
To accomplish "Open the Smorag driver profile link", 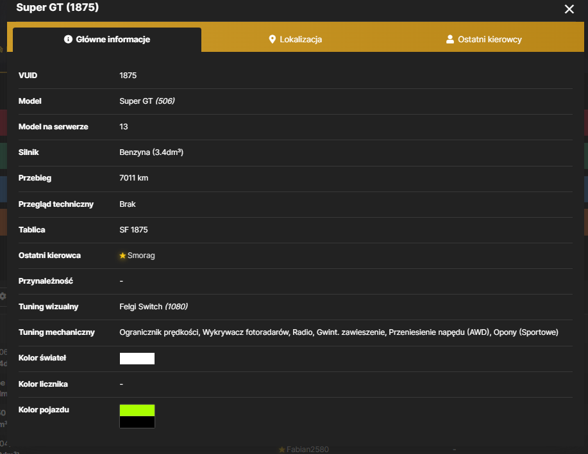I will point(141,255).
